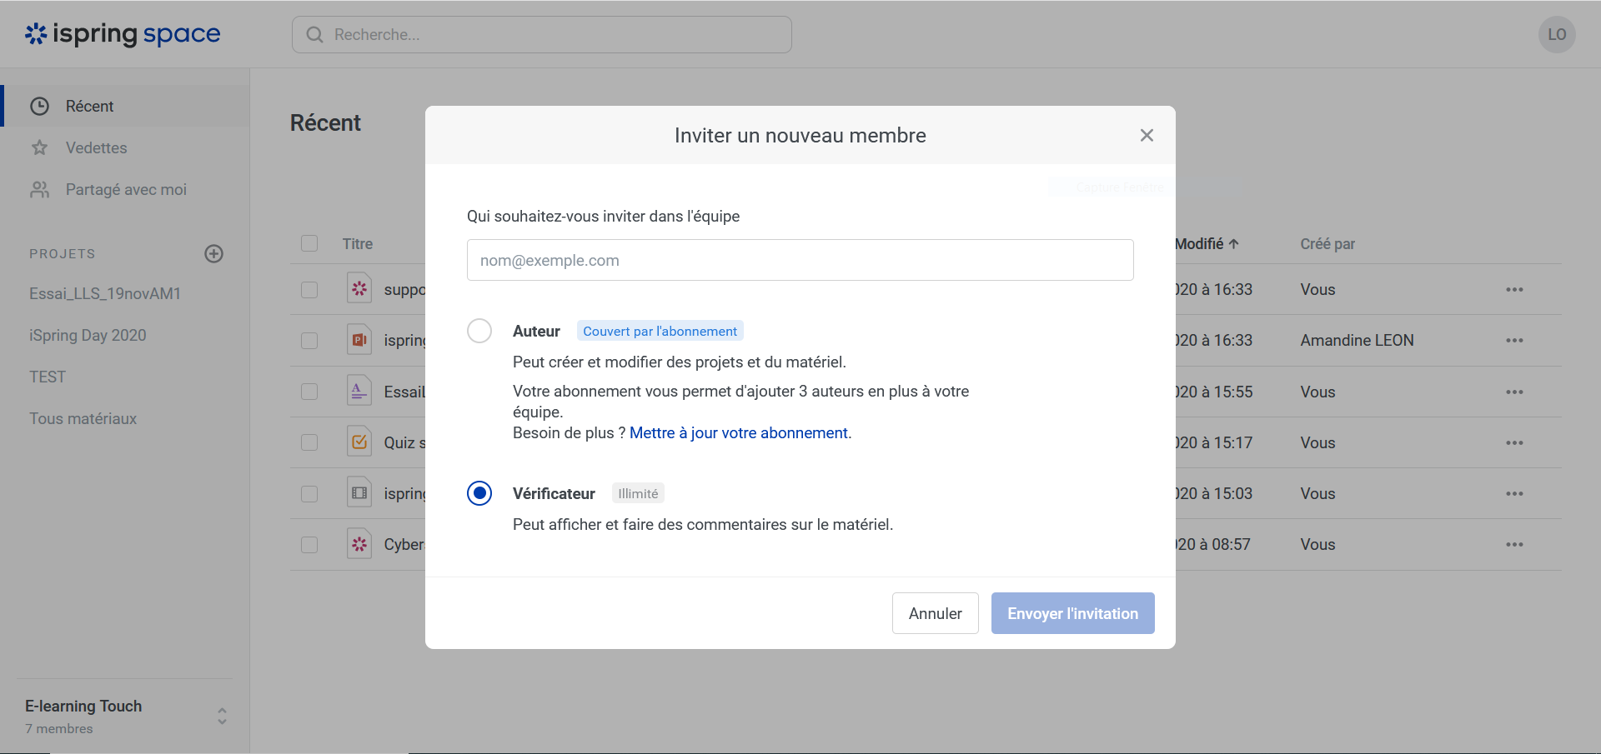Click the search magnifier icon
Image resolution: width=1601 pixels, height=754 pixels.
(314, 34)
